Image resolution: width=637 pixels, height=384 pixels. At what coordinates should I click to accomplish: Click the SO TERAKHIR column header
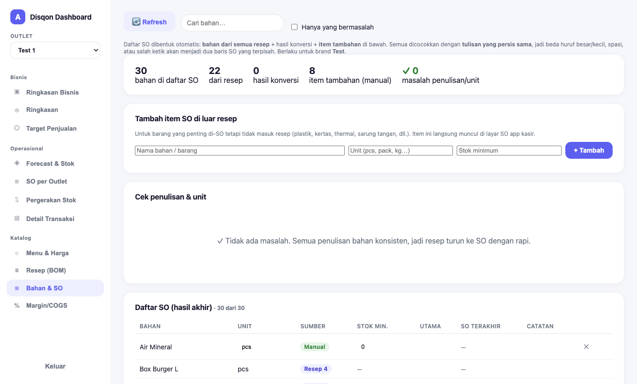click(x=481, y=326)
